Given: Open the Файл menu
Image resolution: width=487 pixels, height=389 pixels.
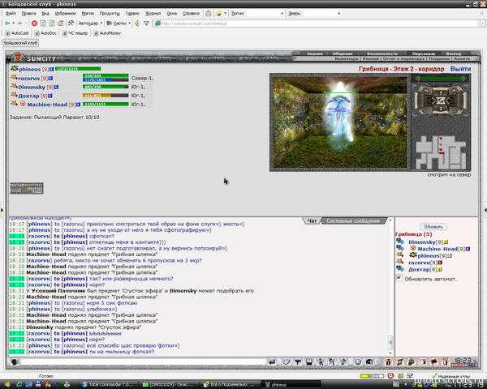Looking at the screenshot, I should [11, 13].
